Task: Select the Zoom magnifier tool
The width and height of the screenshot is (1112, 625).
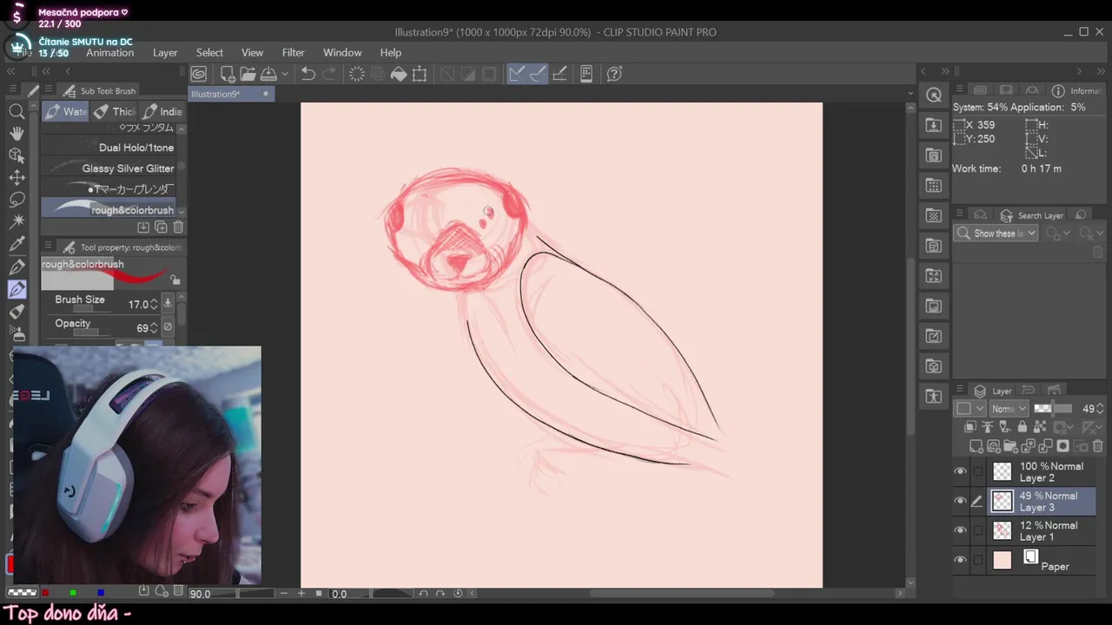Action: click(x=17, y=111)
